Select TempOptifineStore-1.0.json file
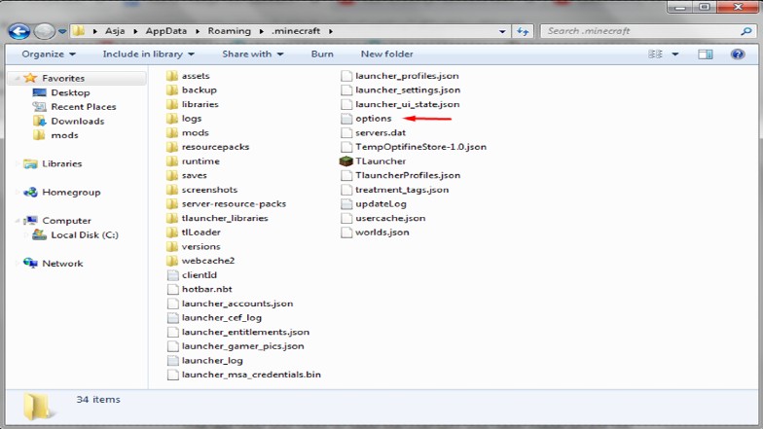This screenshot has height=429, width=763. click(420, 147)
